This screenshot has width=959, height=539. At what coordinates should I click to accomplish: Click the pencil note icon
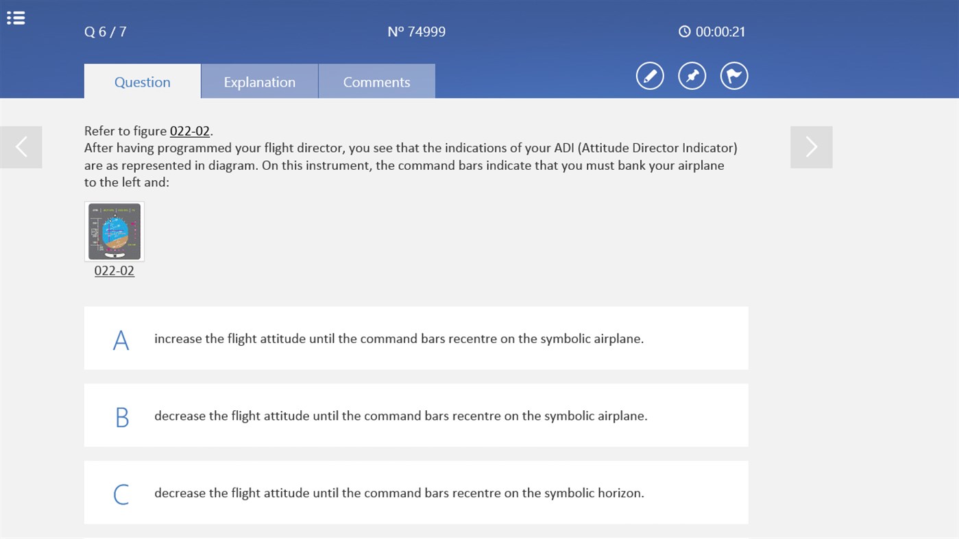coord(649,75)
